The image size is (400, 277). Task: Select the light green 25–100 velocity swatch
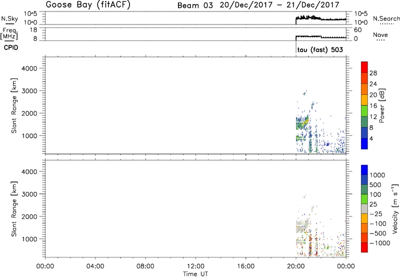point(364,199)
